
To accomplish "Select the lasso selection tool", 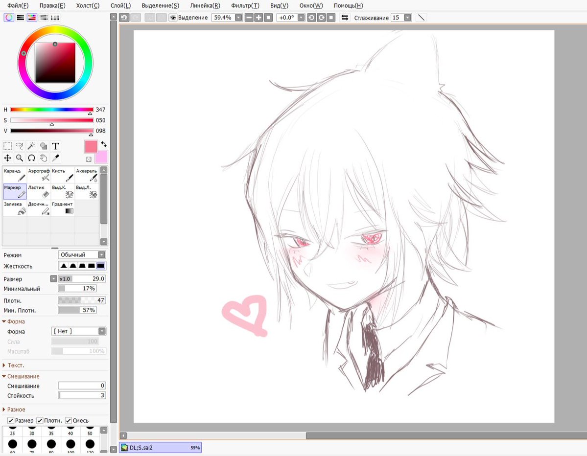I will click(20, 146).
